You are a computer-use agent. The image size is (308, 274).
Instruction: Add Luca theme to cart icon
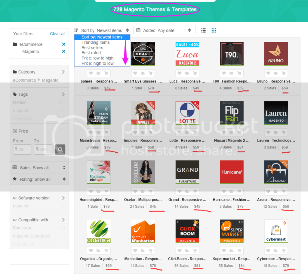[195, 73]
